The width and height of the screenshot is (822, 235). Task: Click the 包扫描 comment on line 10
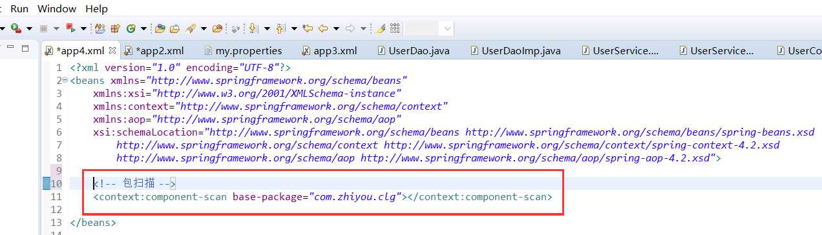(134, 183)
